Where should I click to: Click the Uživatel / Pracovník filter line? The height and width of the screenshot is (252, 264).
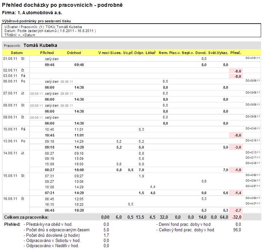(43, 27)
